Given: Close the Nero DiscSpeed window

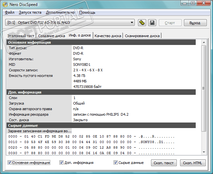Looking at the screenshot, I should coord(204,3).
